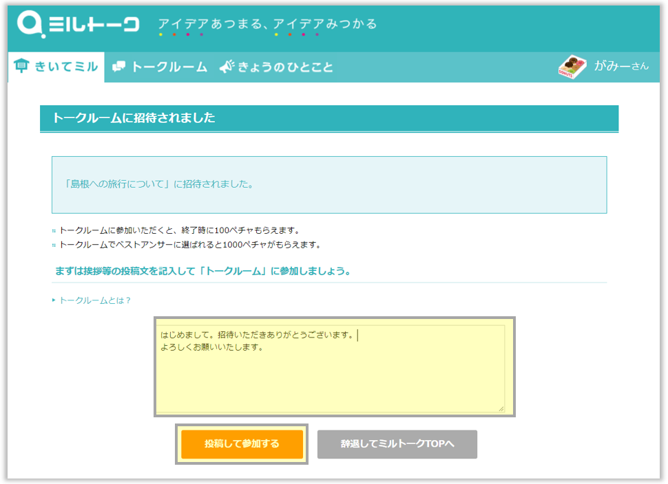The image size is (668, 484).
Task: Click the ミルトーク logo text
Action: click(94, 25)
